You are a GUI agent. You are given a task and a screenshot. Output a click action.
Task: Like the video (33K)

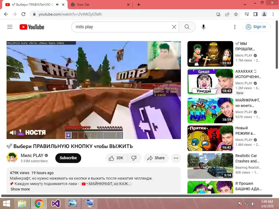click(x=116, y=158)
